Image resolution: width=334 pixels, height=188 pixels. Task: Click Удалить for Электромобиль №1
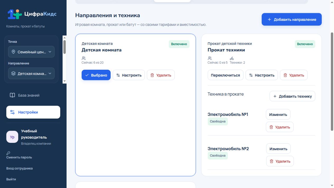[x=280, y=127]
